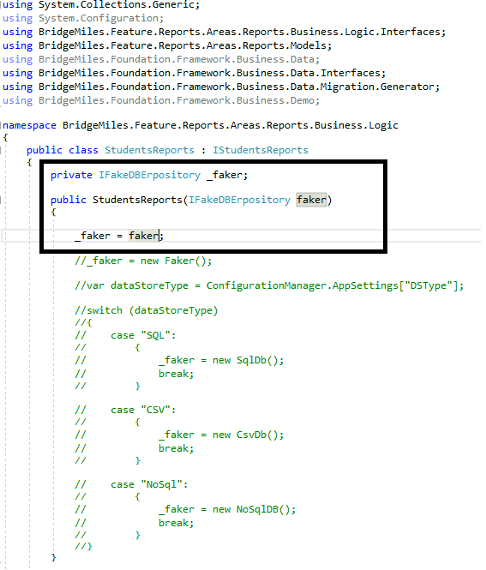The image size is (486, 570).
Task: Click the IStudentsReports interface name
Action: [x=261, y=150]
